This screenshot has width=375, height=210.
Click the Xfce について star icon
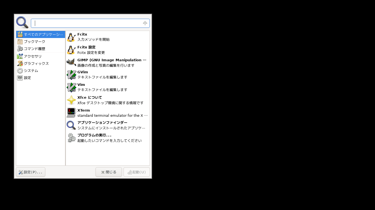(x=71, y=100)
